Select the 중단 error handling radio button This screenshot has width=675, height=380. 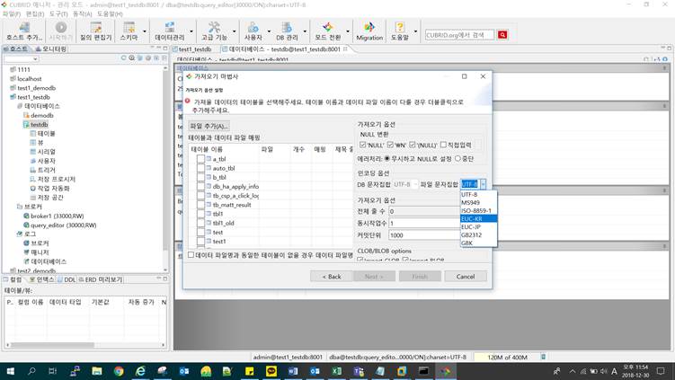tap(457, 158)
